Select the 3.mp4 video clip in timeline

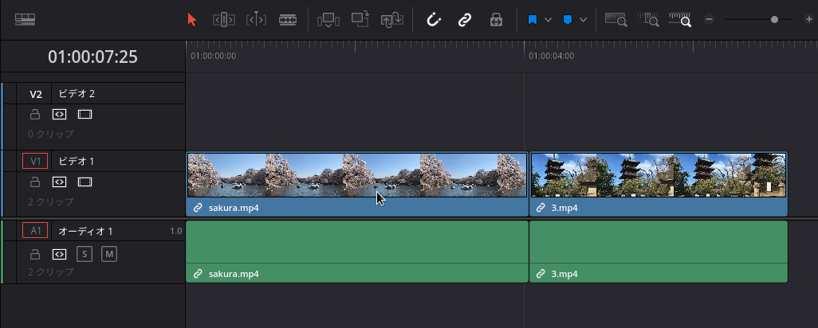tap(659, 185)
